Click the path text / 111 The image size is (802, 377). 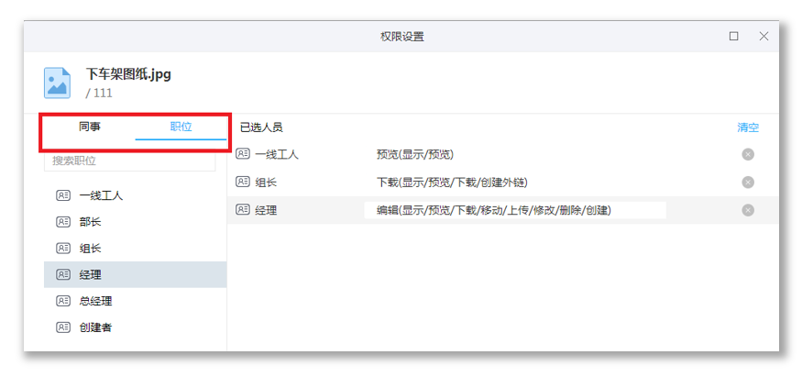click(x=99, y=94)
